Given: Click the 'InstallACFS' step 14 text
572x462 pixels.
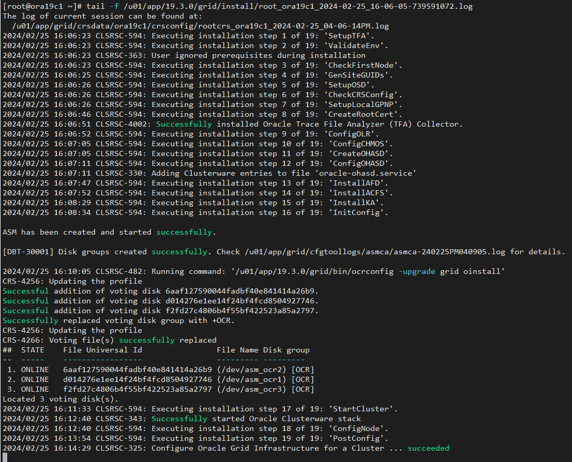Looking at the screenshot, I should 358,193.
